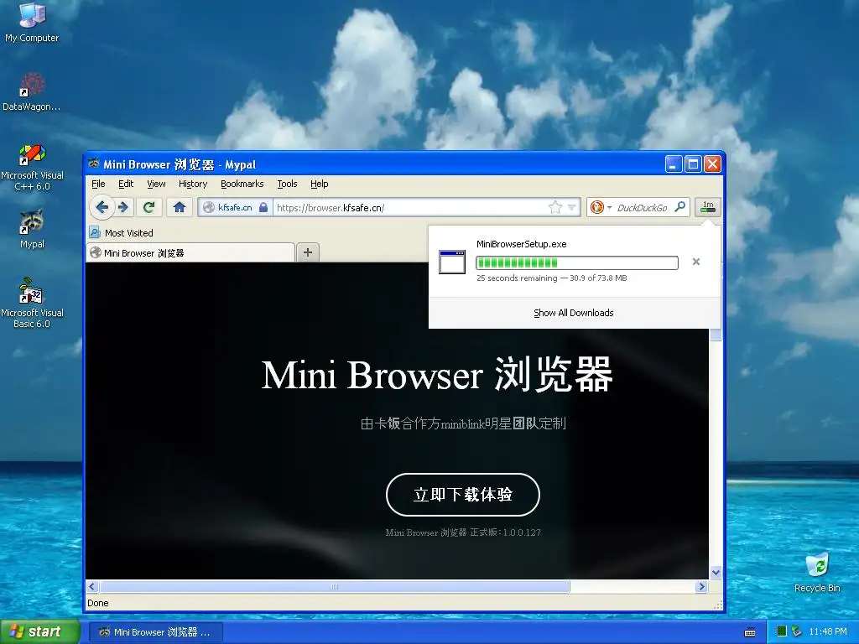Click the address bar URL field
This screenshot has width=859, height=644.
click(x=411, y=208)
